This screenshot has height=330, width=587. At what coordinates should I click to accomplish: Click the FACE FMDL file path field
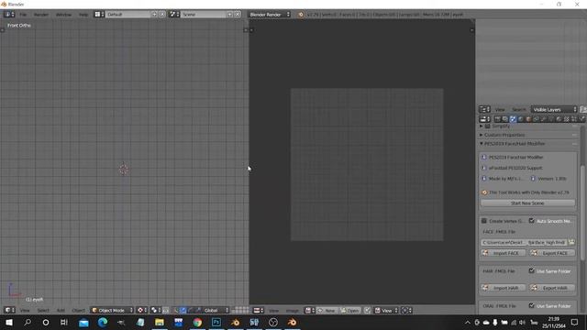pos(524,242)
